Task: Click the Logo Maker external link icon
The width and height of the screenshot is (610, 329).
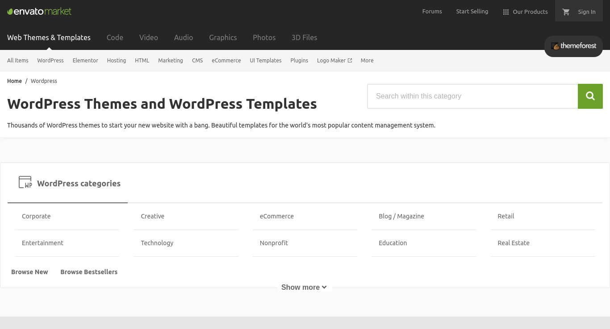Action: point(350,61)
